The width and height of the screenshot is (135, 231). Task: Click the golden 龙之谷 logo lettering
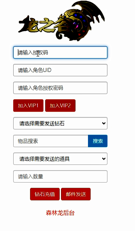click(42, 25)
